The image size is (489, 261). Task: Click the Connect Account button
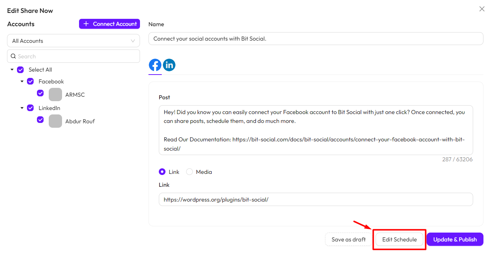(109, 24)
